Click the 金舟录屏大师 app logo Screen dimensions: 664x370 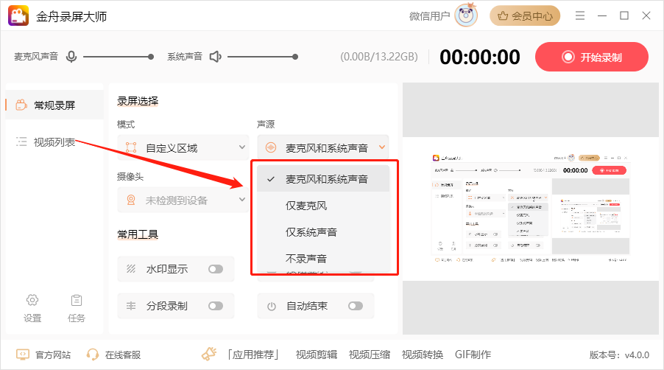pyautogui.click(x=18, y=15)
